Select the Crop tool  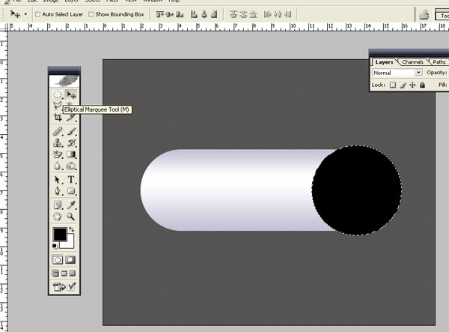tap(58, 117)
